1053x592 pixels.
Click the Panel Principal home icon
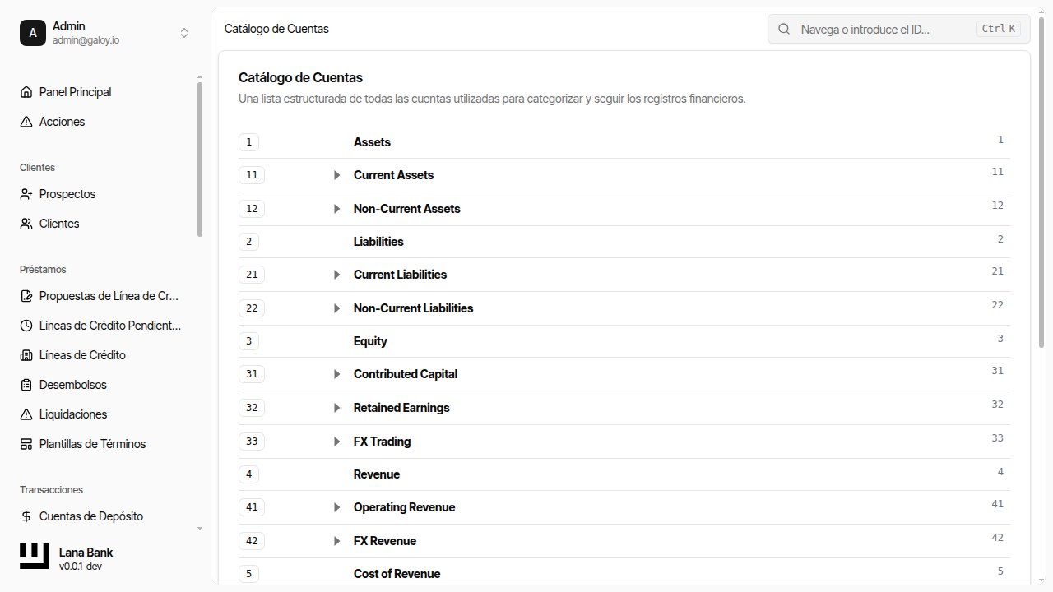click(x=26, y=92)
